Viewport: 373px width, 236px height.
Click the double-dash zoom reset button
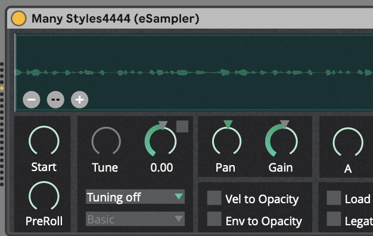[55, 100]
